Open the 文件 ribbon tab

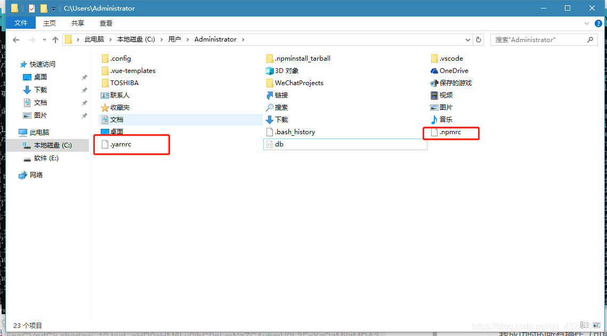click(21, 23)
